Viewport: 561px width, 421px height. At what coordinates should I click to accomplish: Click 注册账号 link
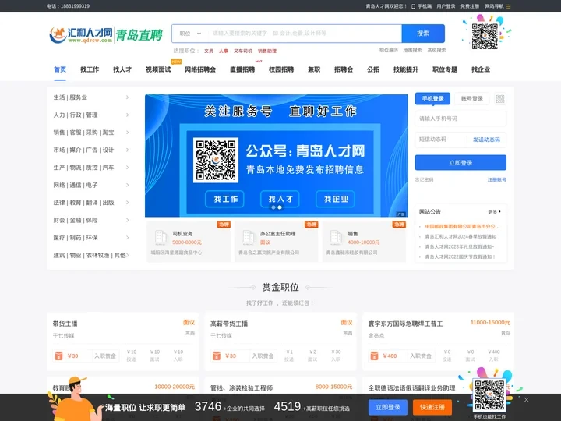[x=496, y=180]
